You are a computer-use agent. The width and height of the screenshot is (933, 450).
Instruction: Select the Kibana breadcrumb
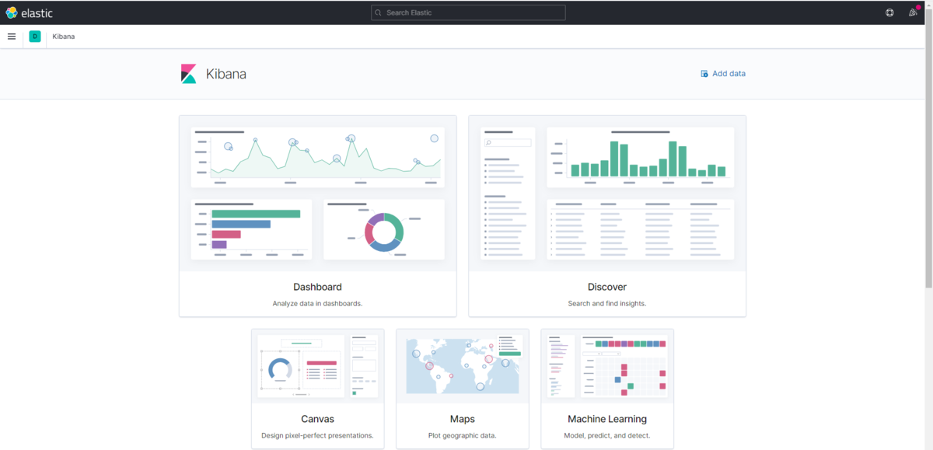click(x=64, y=37)
